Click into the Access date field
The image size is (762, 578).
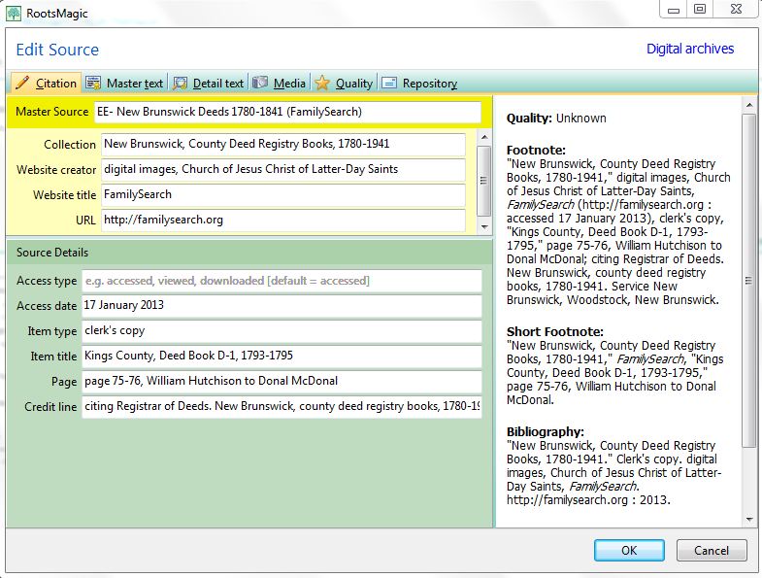point(282,306)
